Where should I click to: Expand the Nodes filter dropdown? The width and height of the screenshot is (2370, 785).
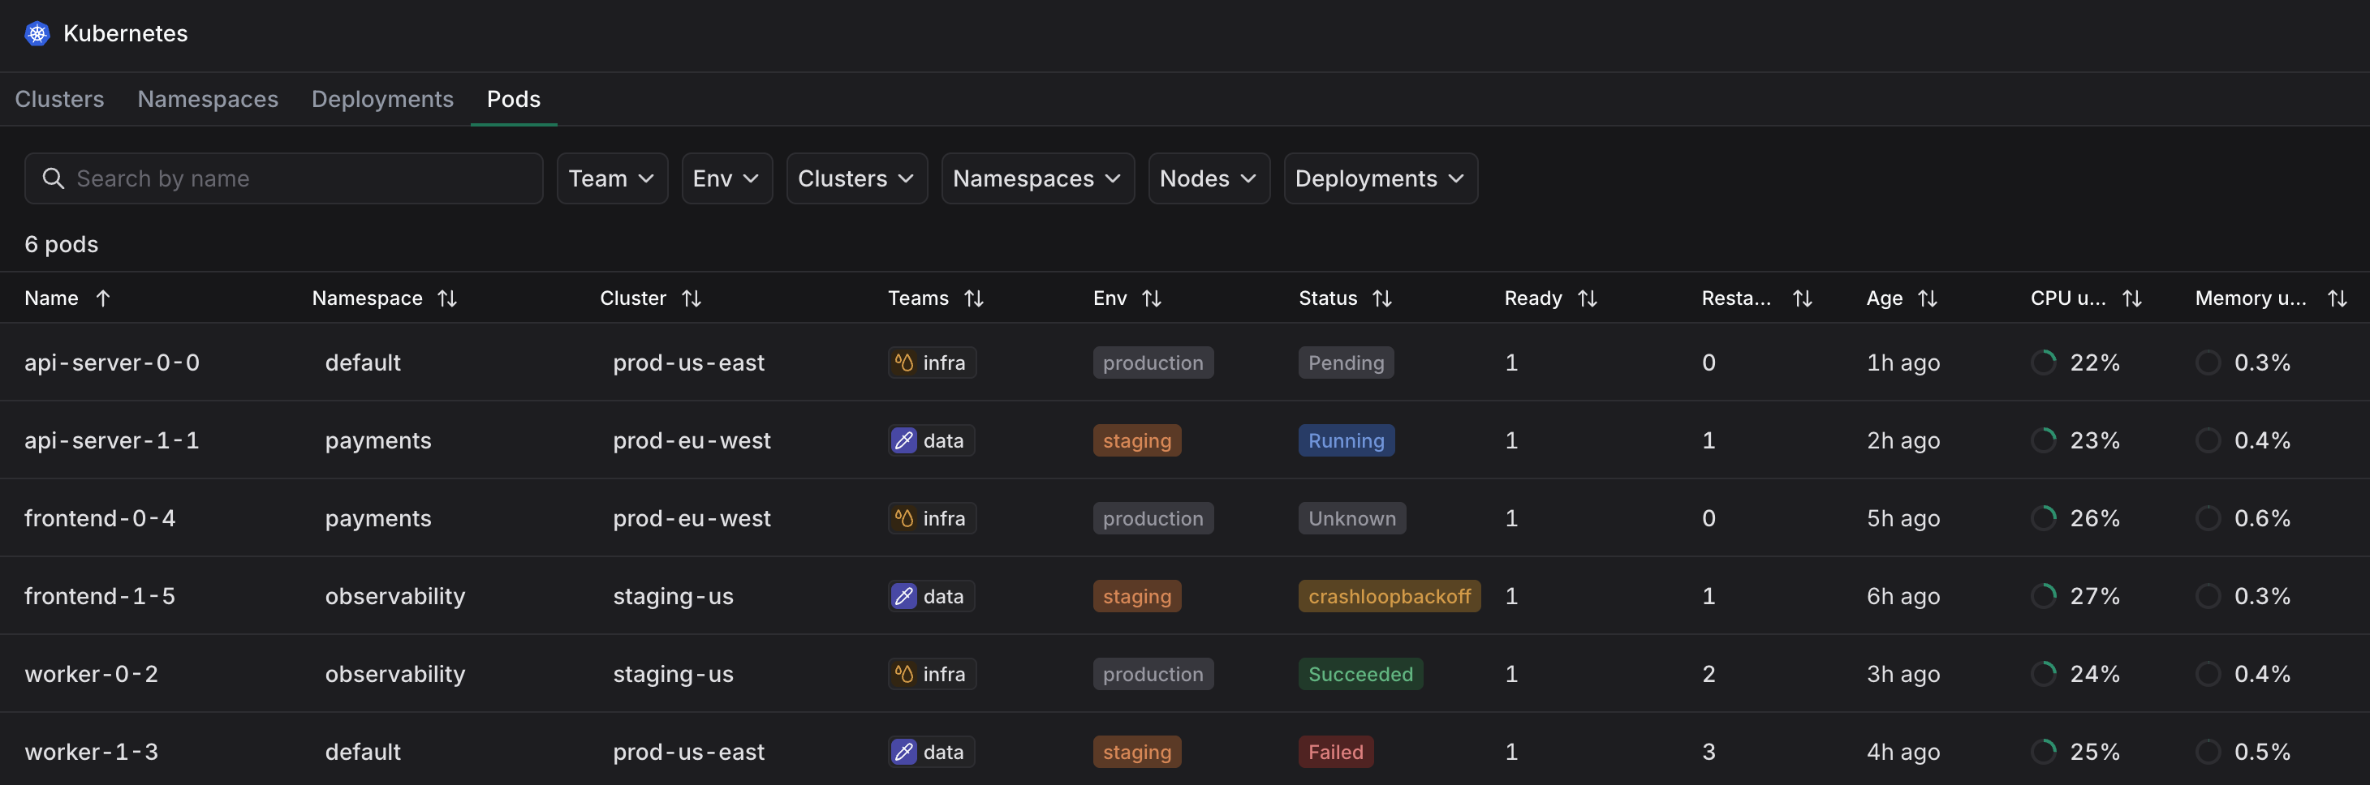click(x=1208, y=178)
